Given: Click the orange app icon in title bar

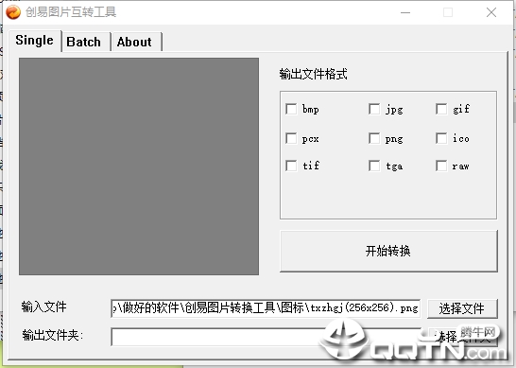Looking at the screenshot, I should tap(13, 12).
